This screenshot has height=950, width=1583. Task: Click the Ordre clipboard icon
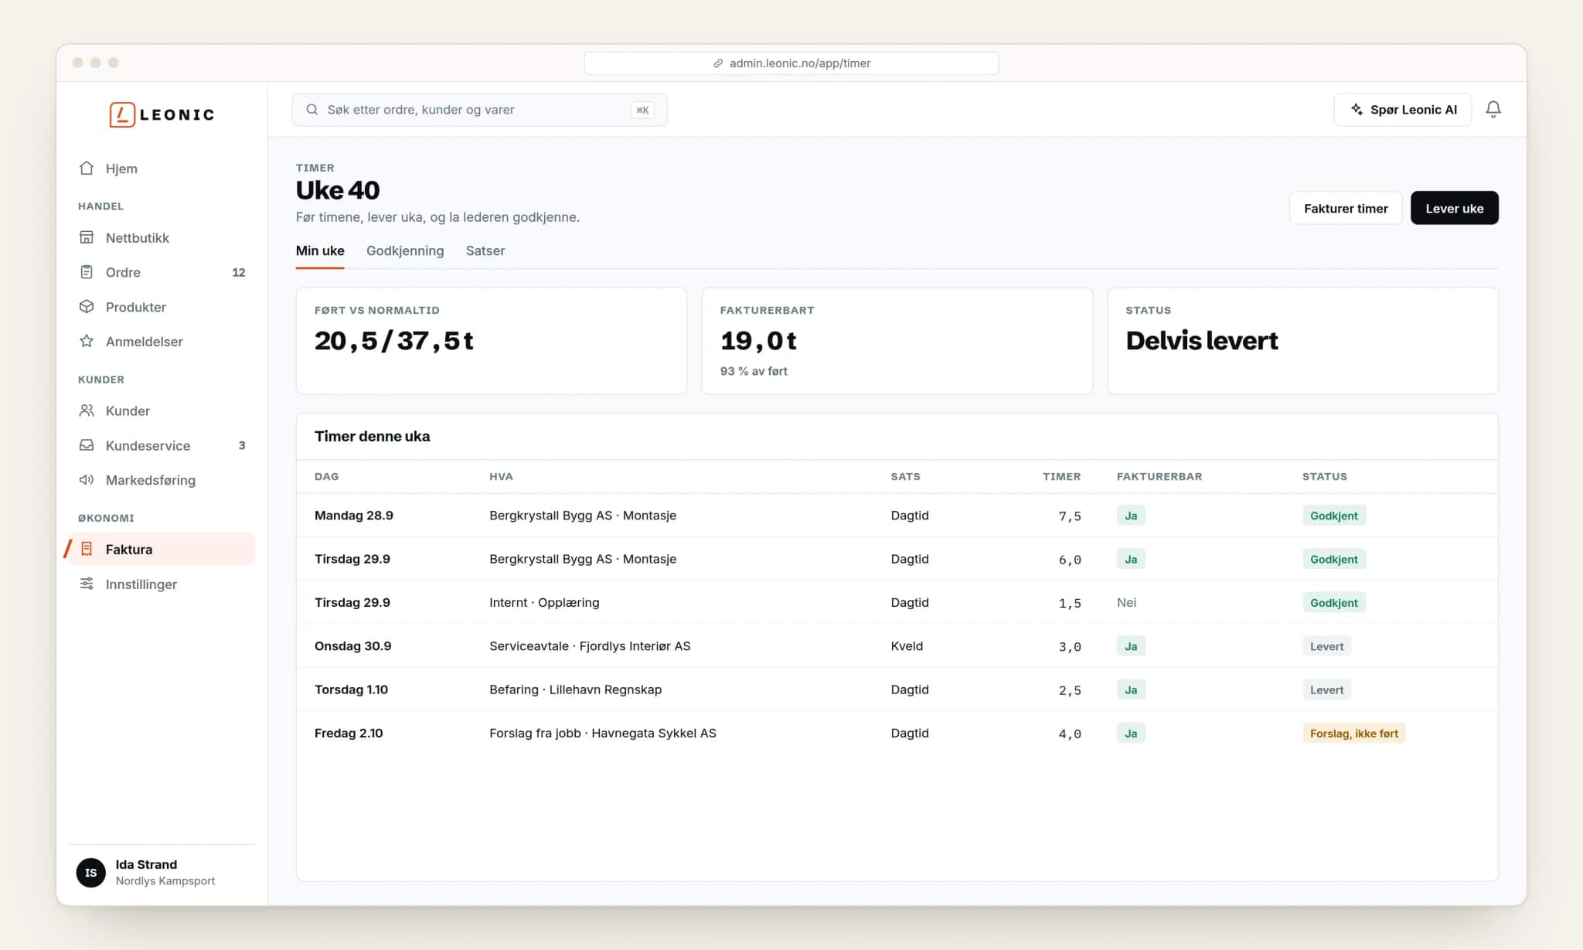click(x=87, y=272)
